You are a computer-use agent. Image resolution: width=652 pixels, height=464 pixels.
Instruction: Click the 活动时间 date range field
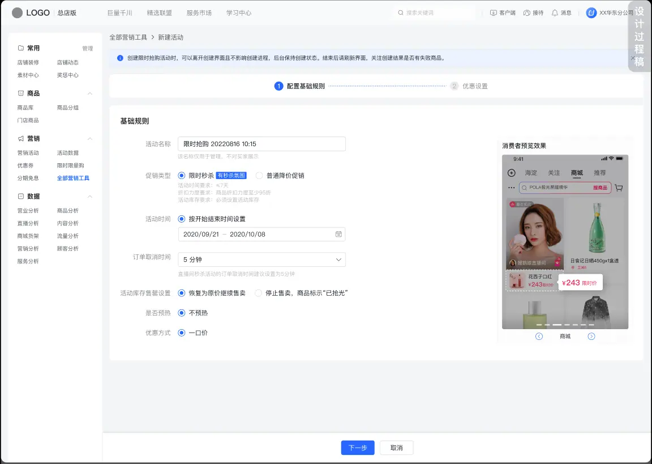tap(261, 235)
